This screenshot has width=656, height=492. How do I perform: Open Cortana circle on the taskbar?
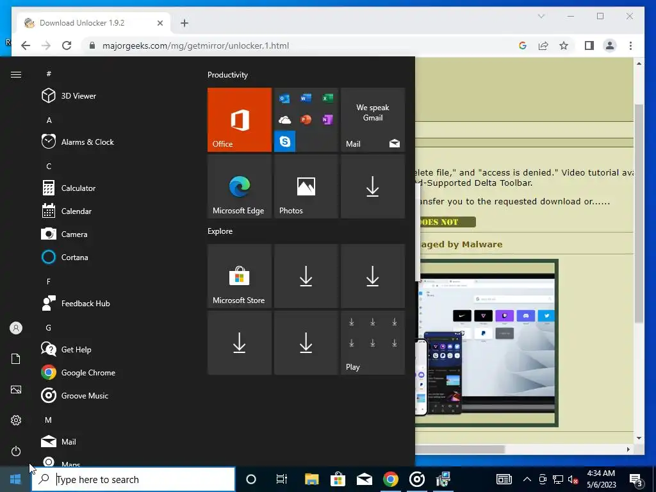click(251, 479)
